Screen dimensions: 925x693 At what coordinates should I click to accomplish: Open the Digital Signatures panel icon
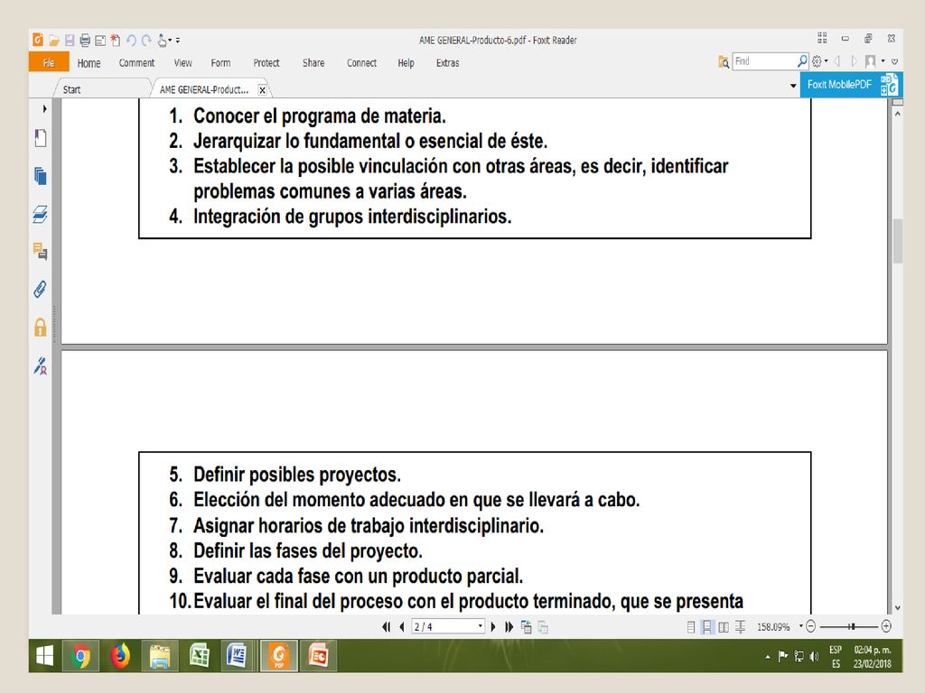click(x=40, y=365)
